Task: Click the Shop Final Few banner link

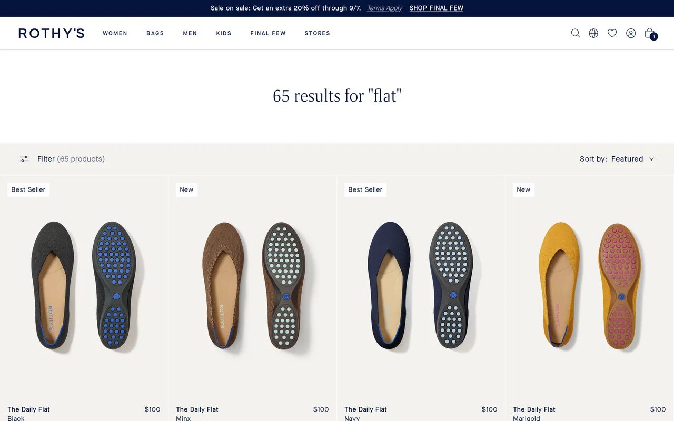Action: coord(437,8)
